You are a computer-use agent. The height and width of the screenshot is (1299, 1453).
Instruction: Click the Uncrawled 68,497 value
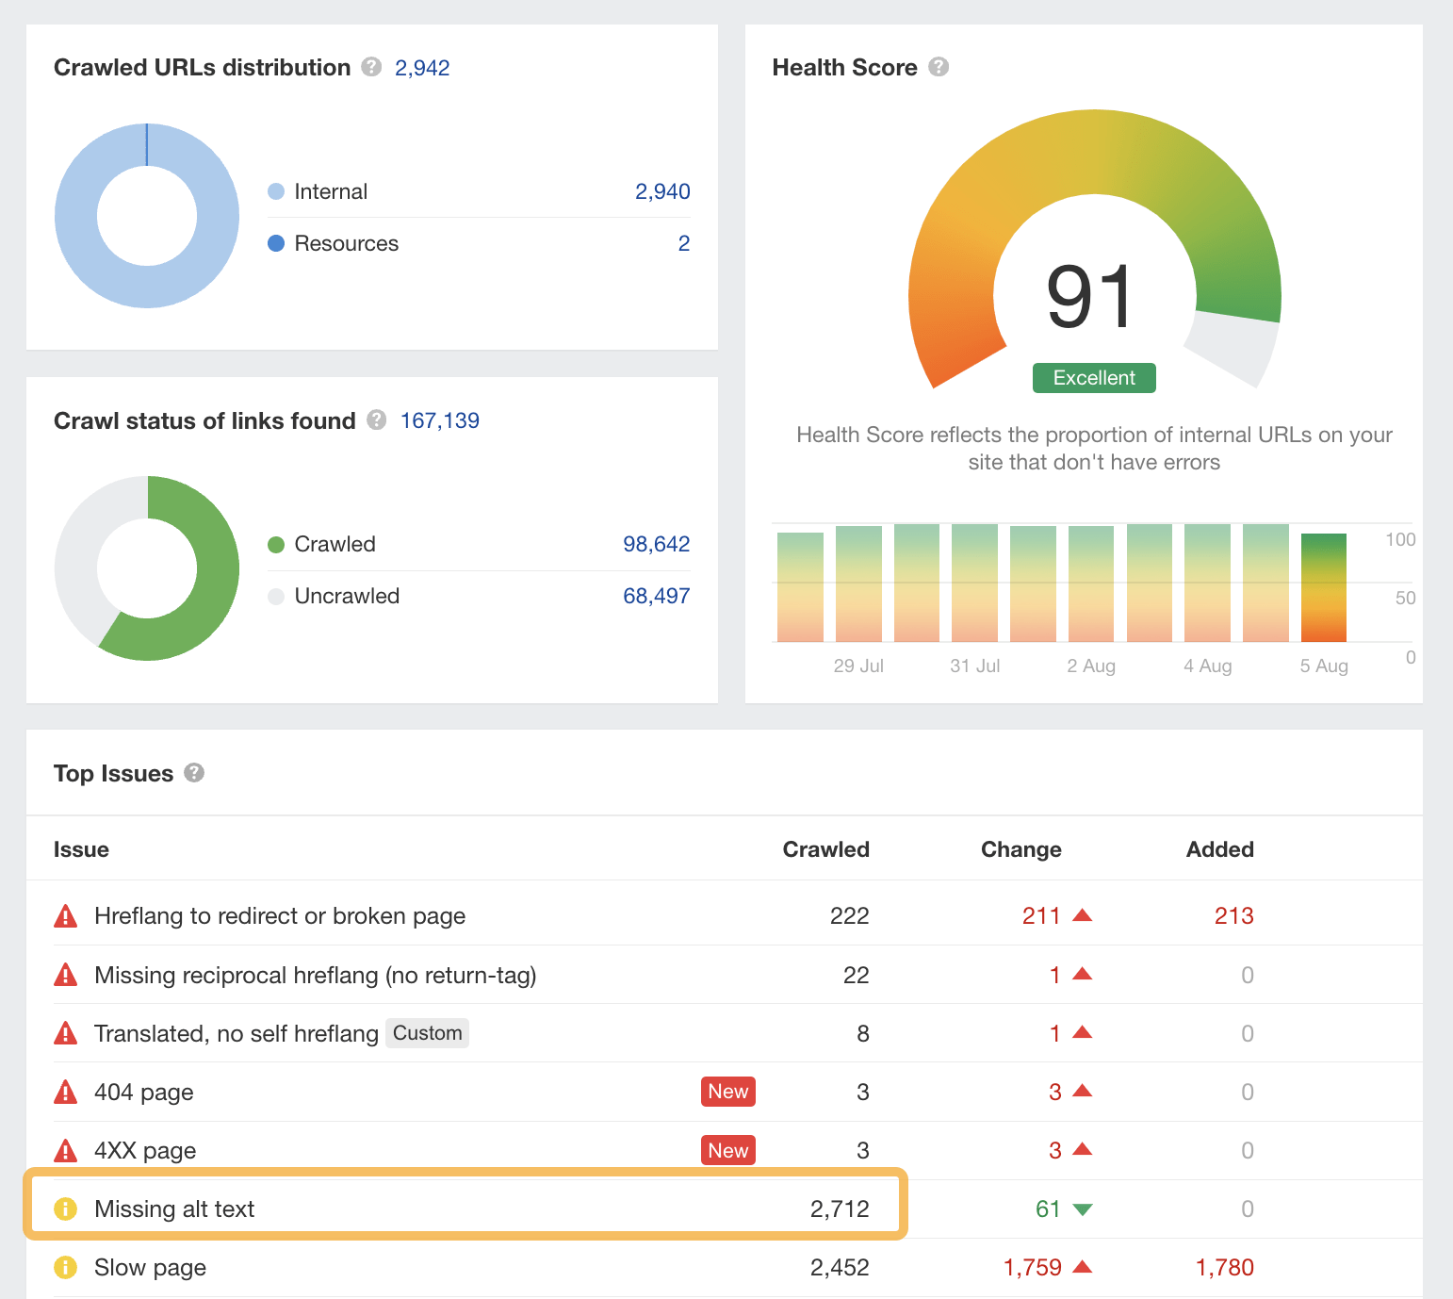pos(656,595)
